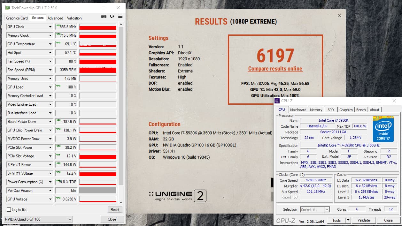
Task: Enable the Log to file checkbox
Action: 9,210
